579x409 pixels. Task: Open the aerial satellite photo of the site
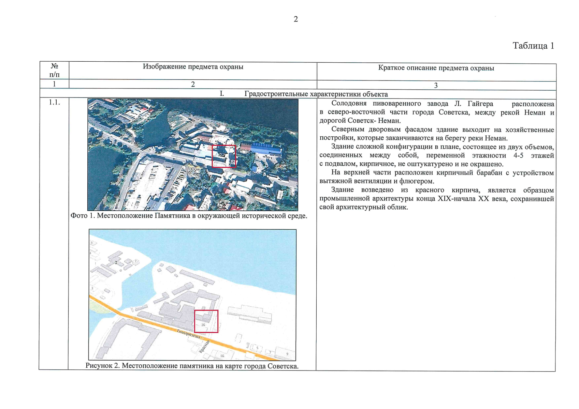tap(193, 154)
